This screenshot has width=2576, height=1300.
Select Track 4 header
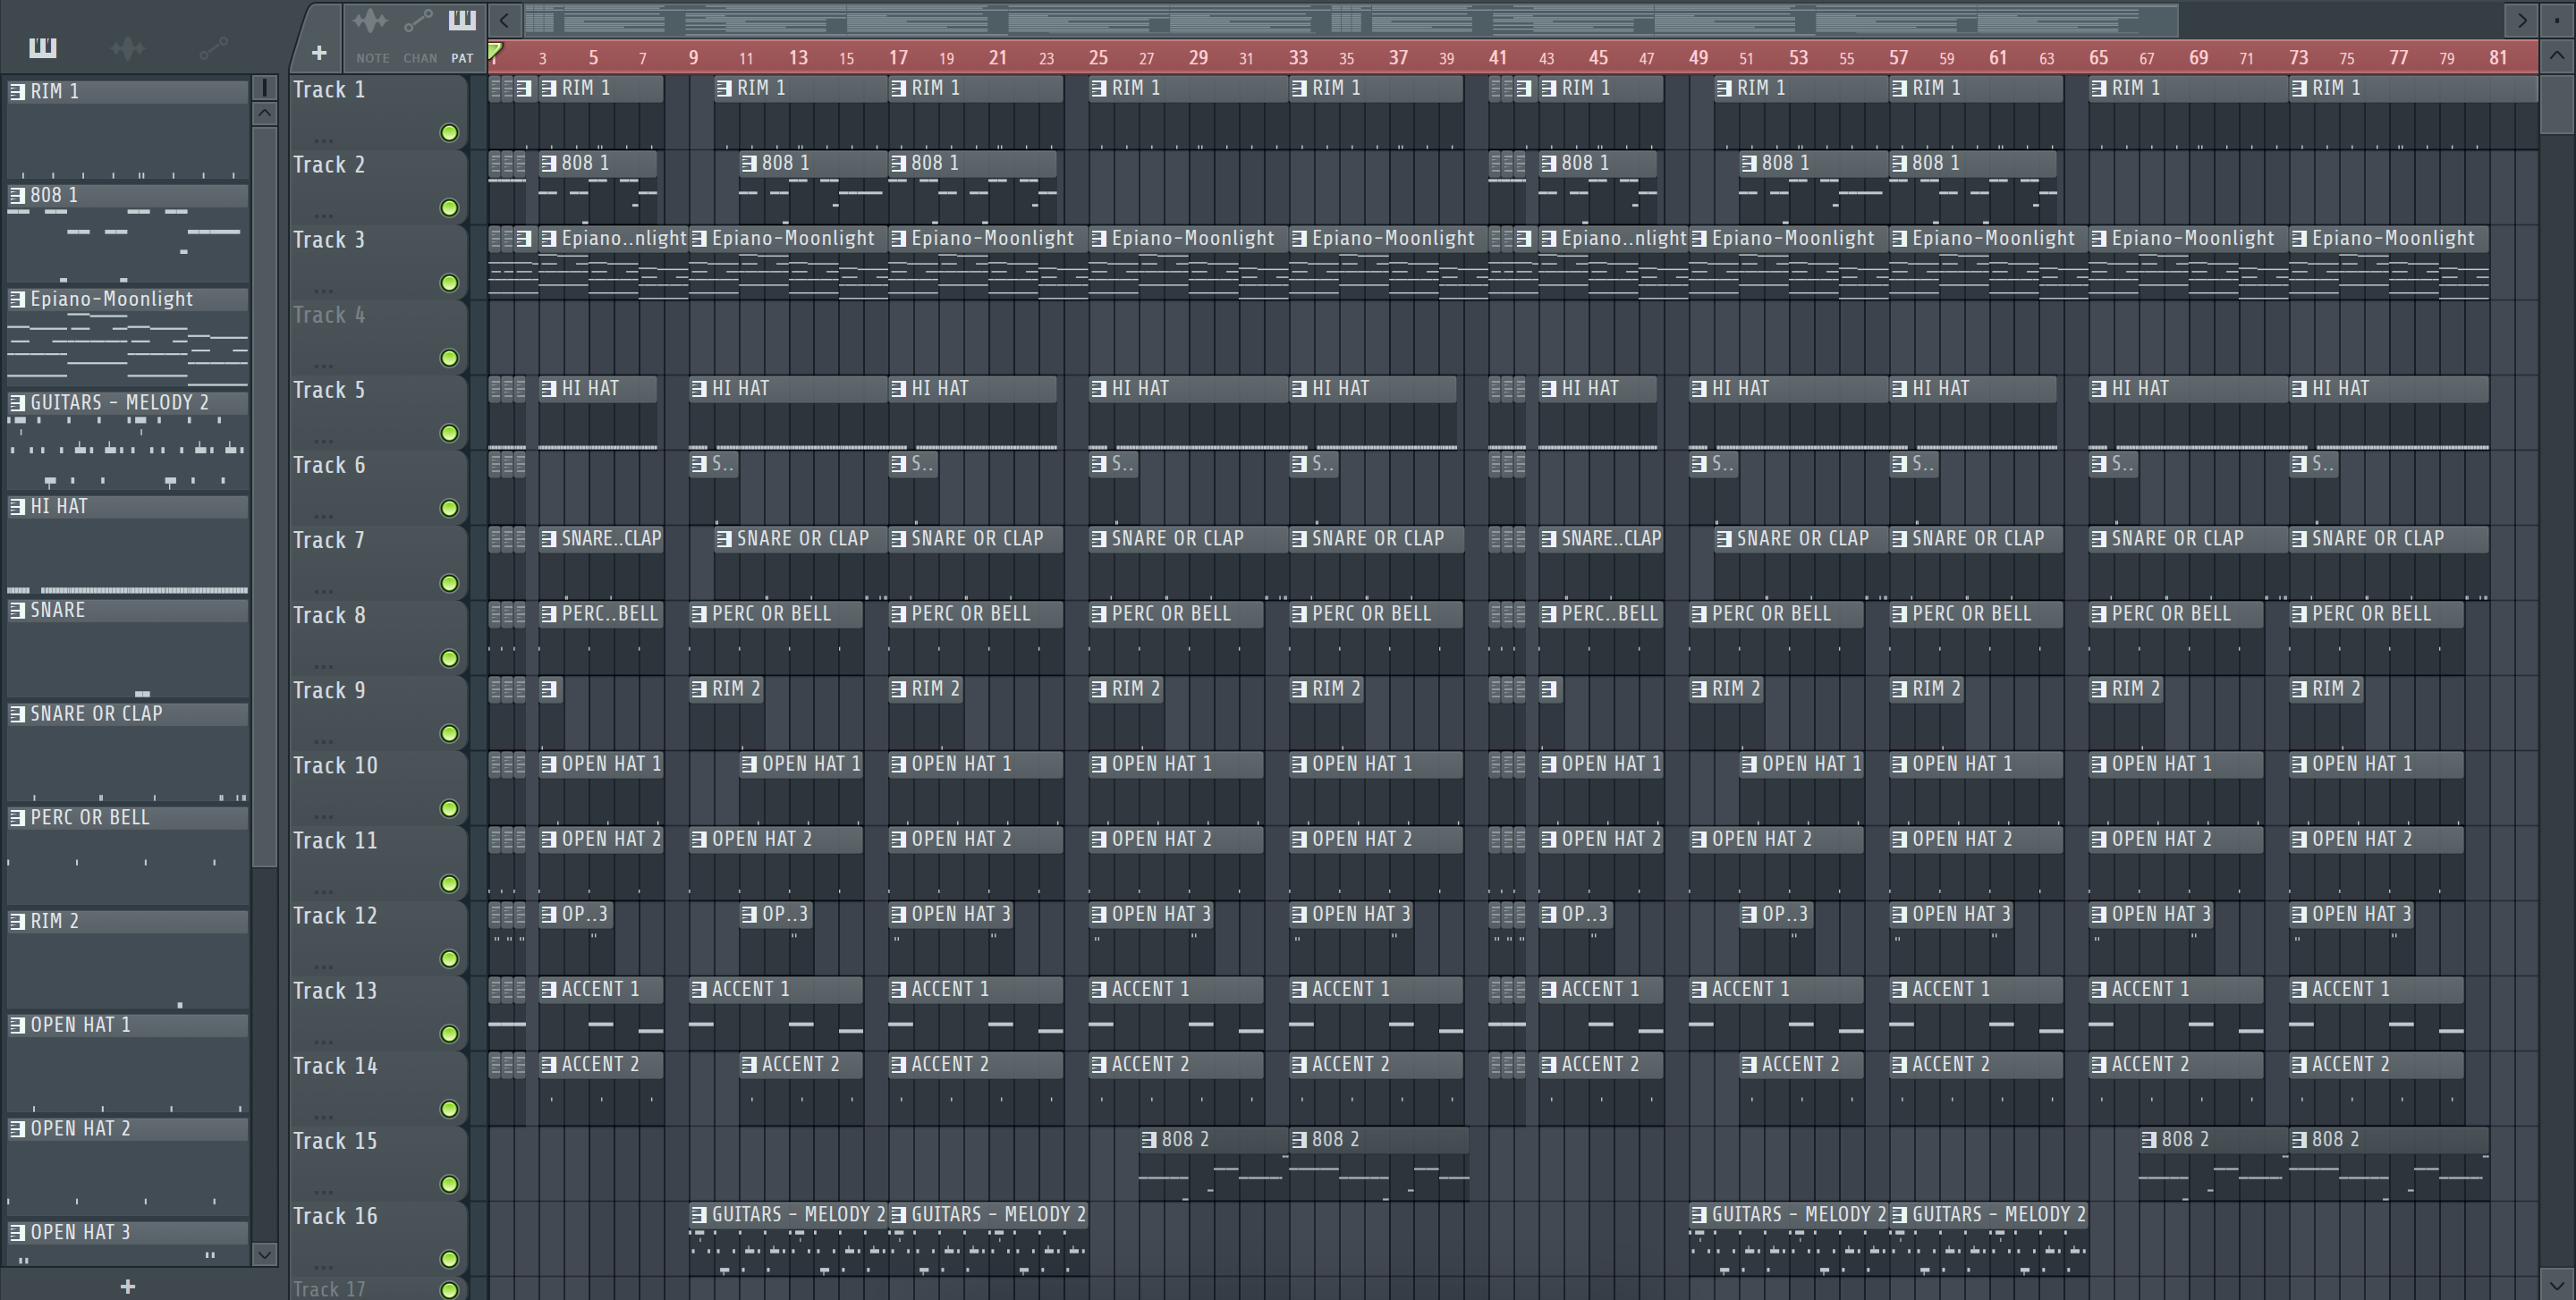pyautogui.click(x=378, y=337)
